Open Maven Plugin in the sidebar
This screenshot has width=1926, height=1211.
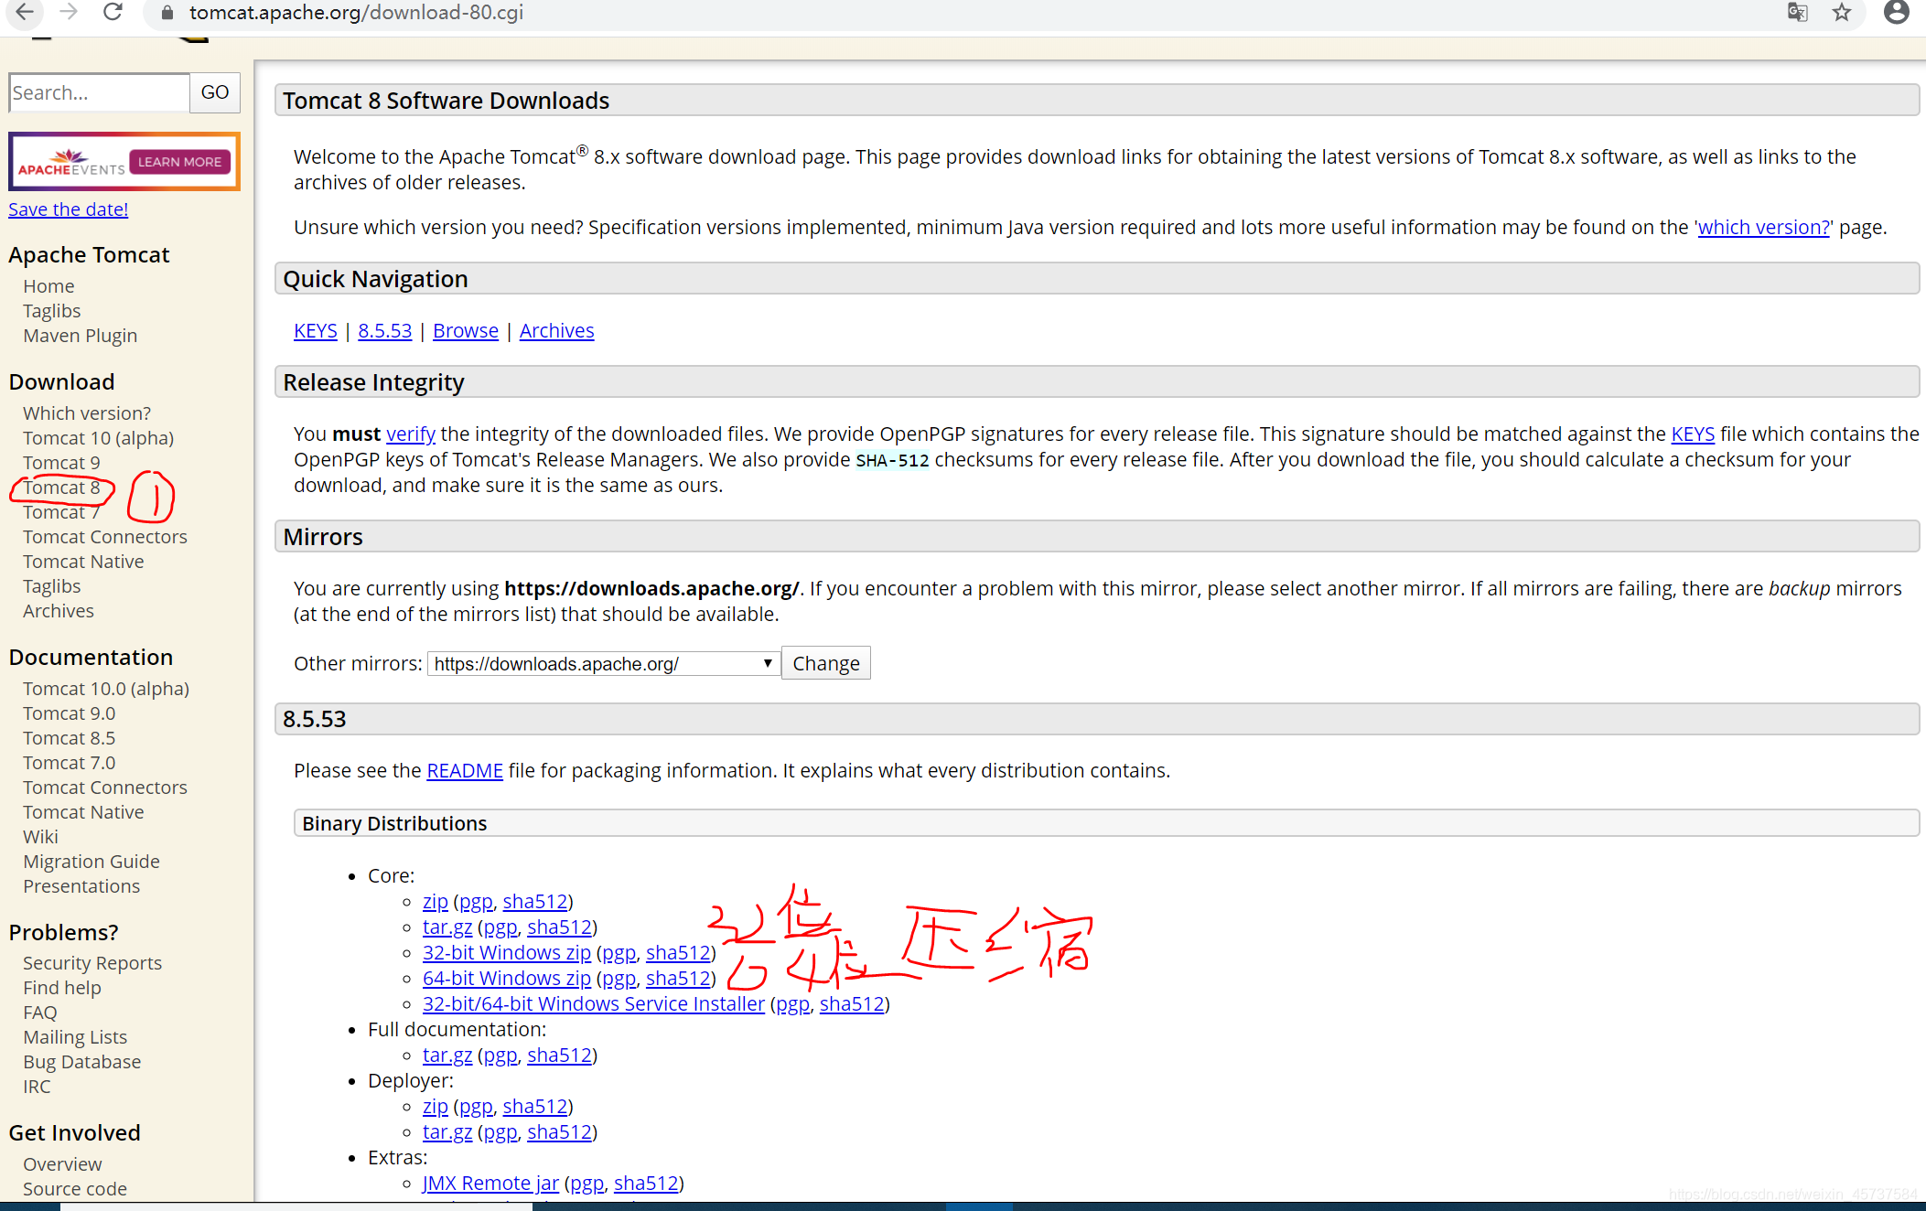click(x=81, y=336)
